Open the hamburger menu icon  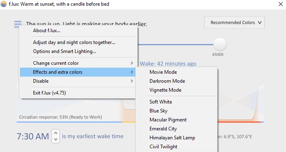coord(18,24)
